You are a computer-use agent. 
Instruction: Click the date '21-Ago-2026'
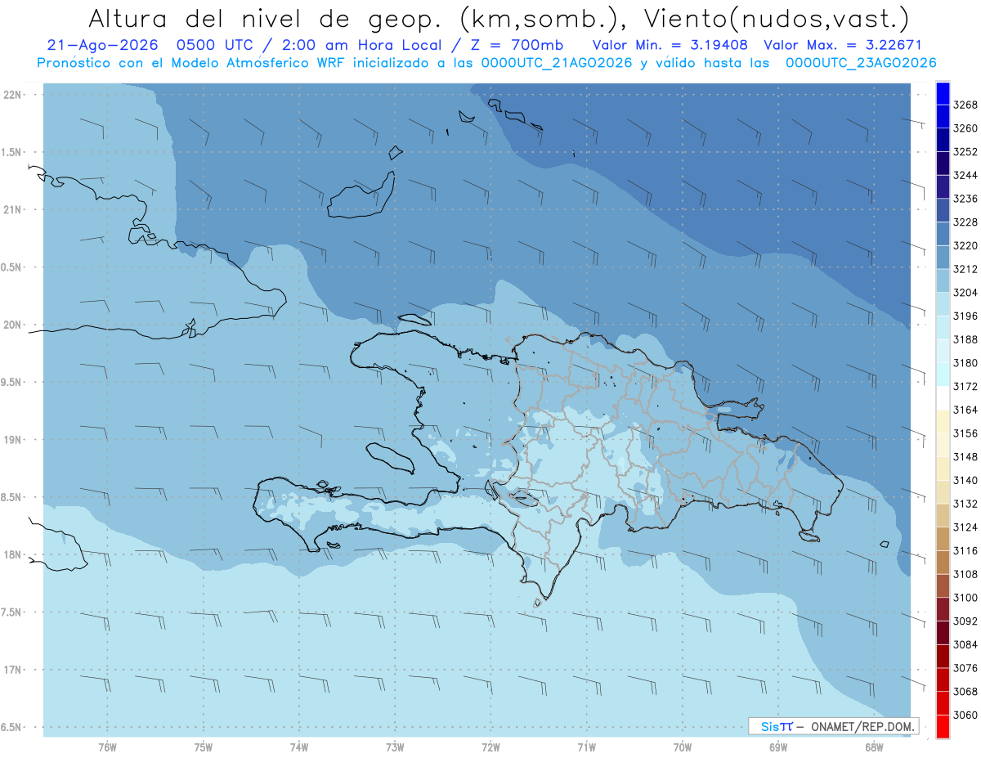click(102, 45)
